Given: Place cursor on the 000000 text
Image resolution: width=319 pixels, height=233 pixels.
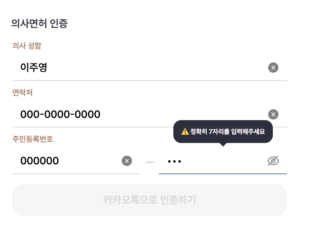Looking at the screenshot, I should 40,161.
